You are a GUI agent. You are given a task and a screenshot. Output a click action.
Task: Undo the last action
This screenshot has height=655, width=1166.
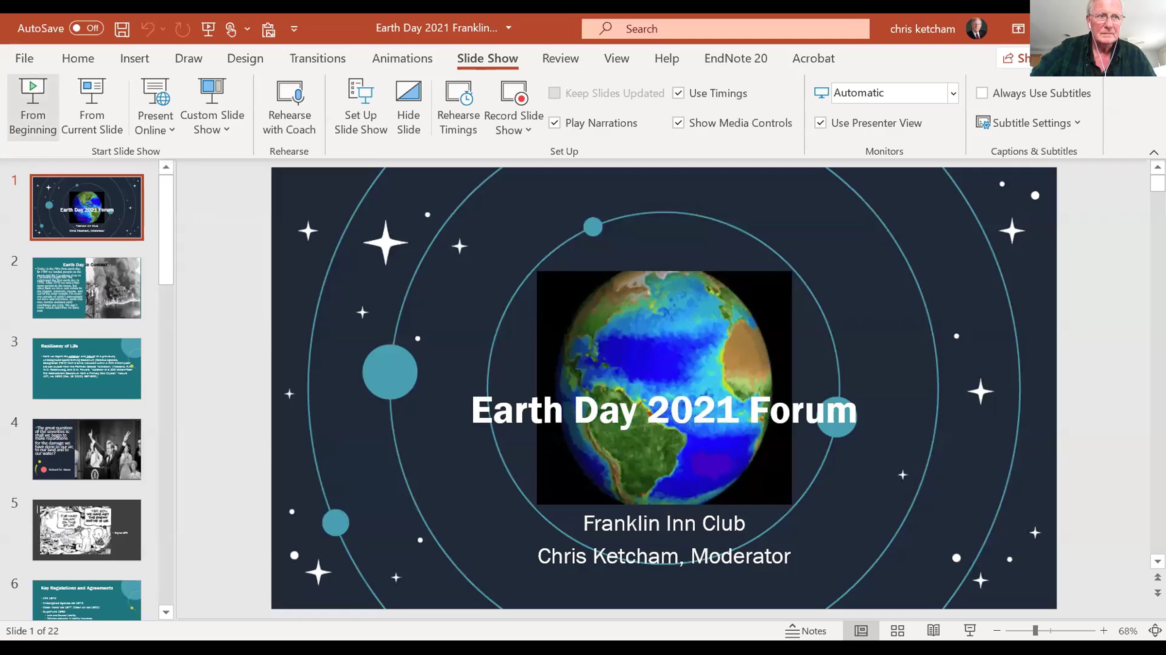(x=148, y=29)
